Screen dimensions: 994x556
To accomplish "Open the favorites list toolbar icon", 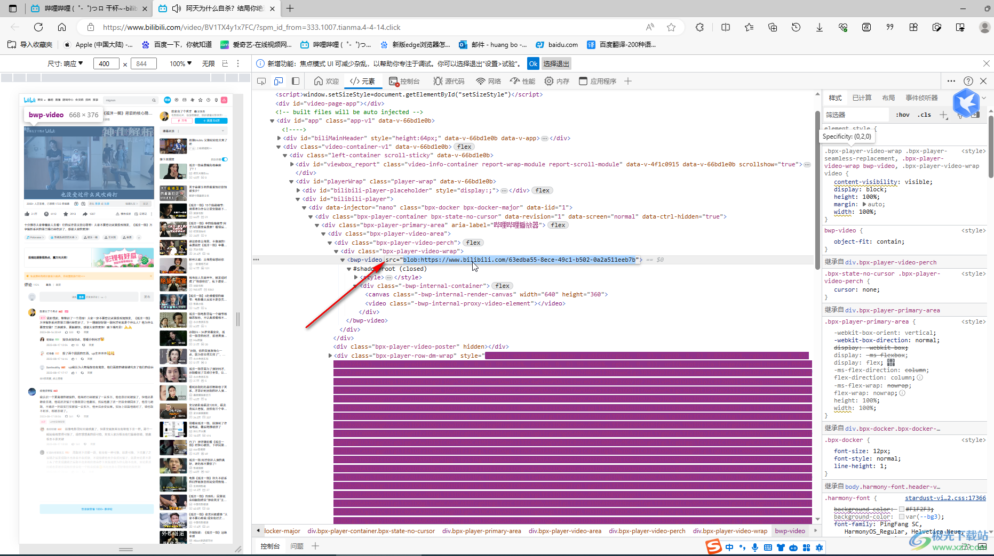I will coord(749,27).
